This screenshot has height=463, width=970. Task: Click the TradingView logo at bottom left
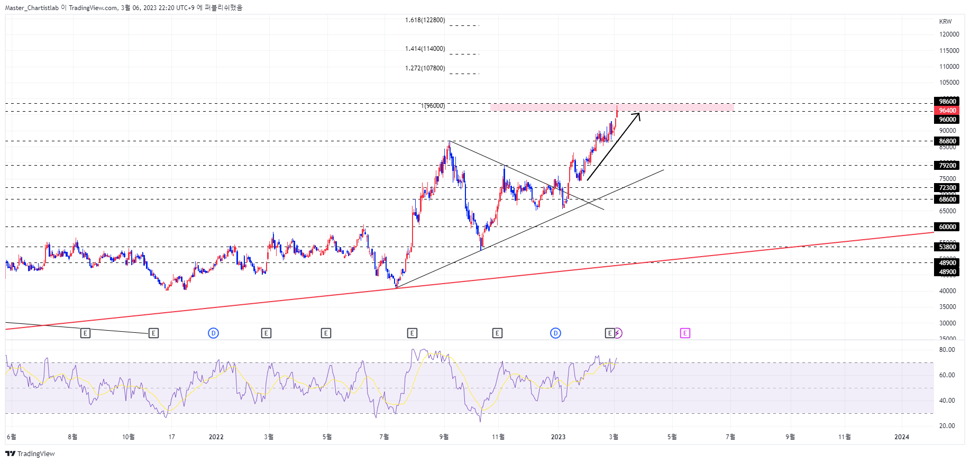click(30, 453)
